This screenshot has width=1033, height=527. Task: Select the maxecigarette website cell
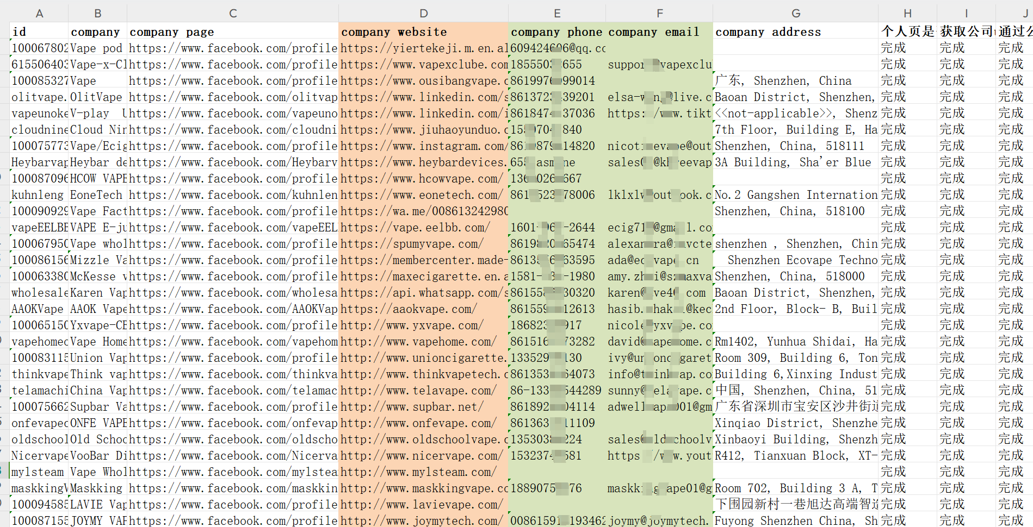(424, 276)
